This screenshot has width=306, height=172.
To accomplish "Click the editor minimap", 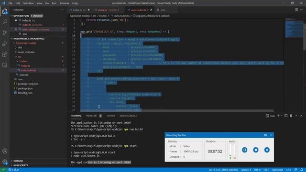I will tap(295, 28).
